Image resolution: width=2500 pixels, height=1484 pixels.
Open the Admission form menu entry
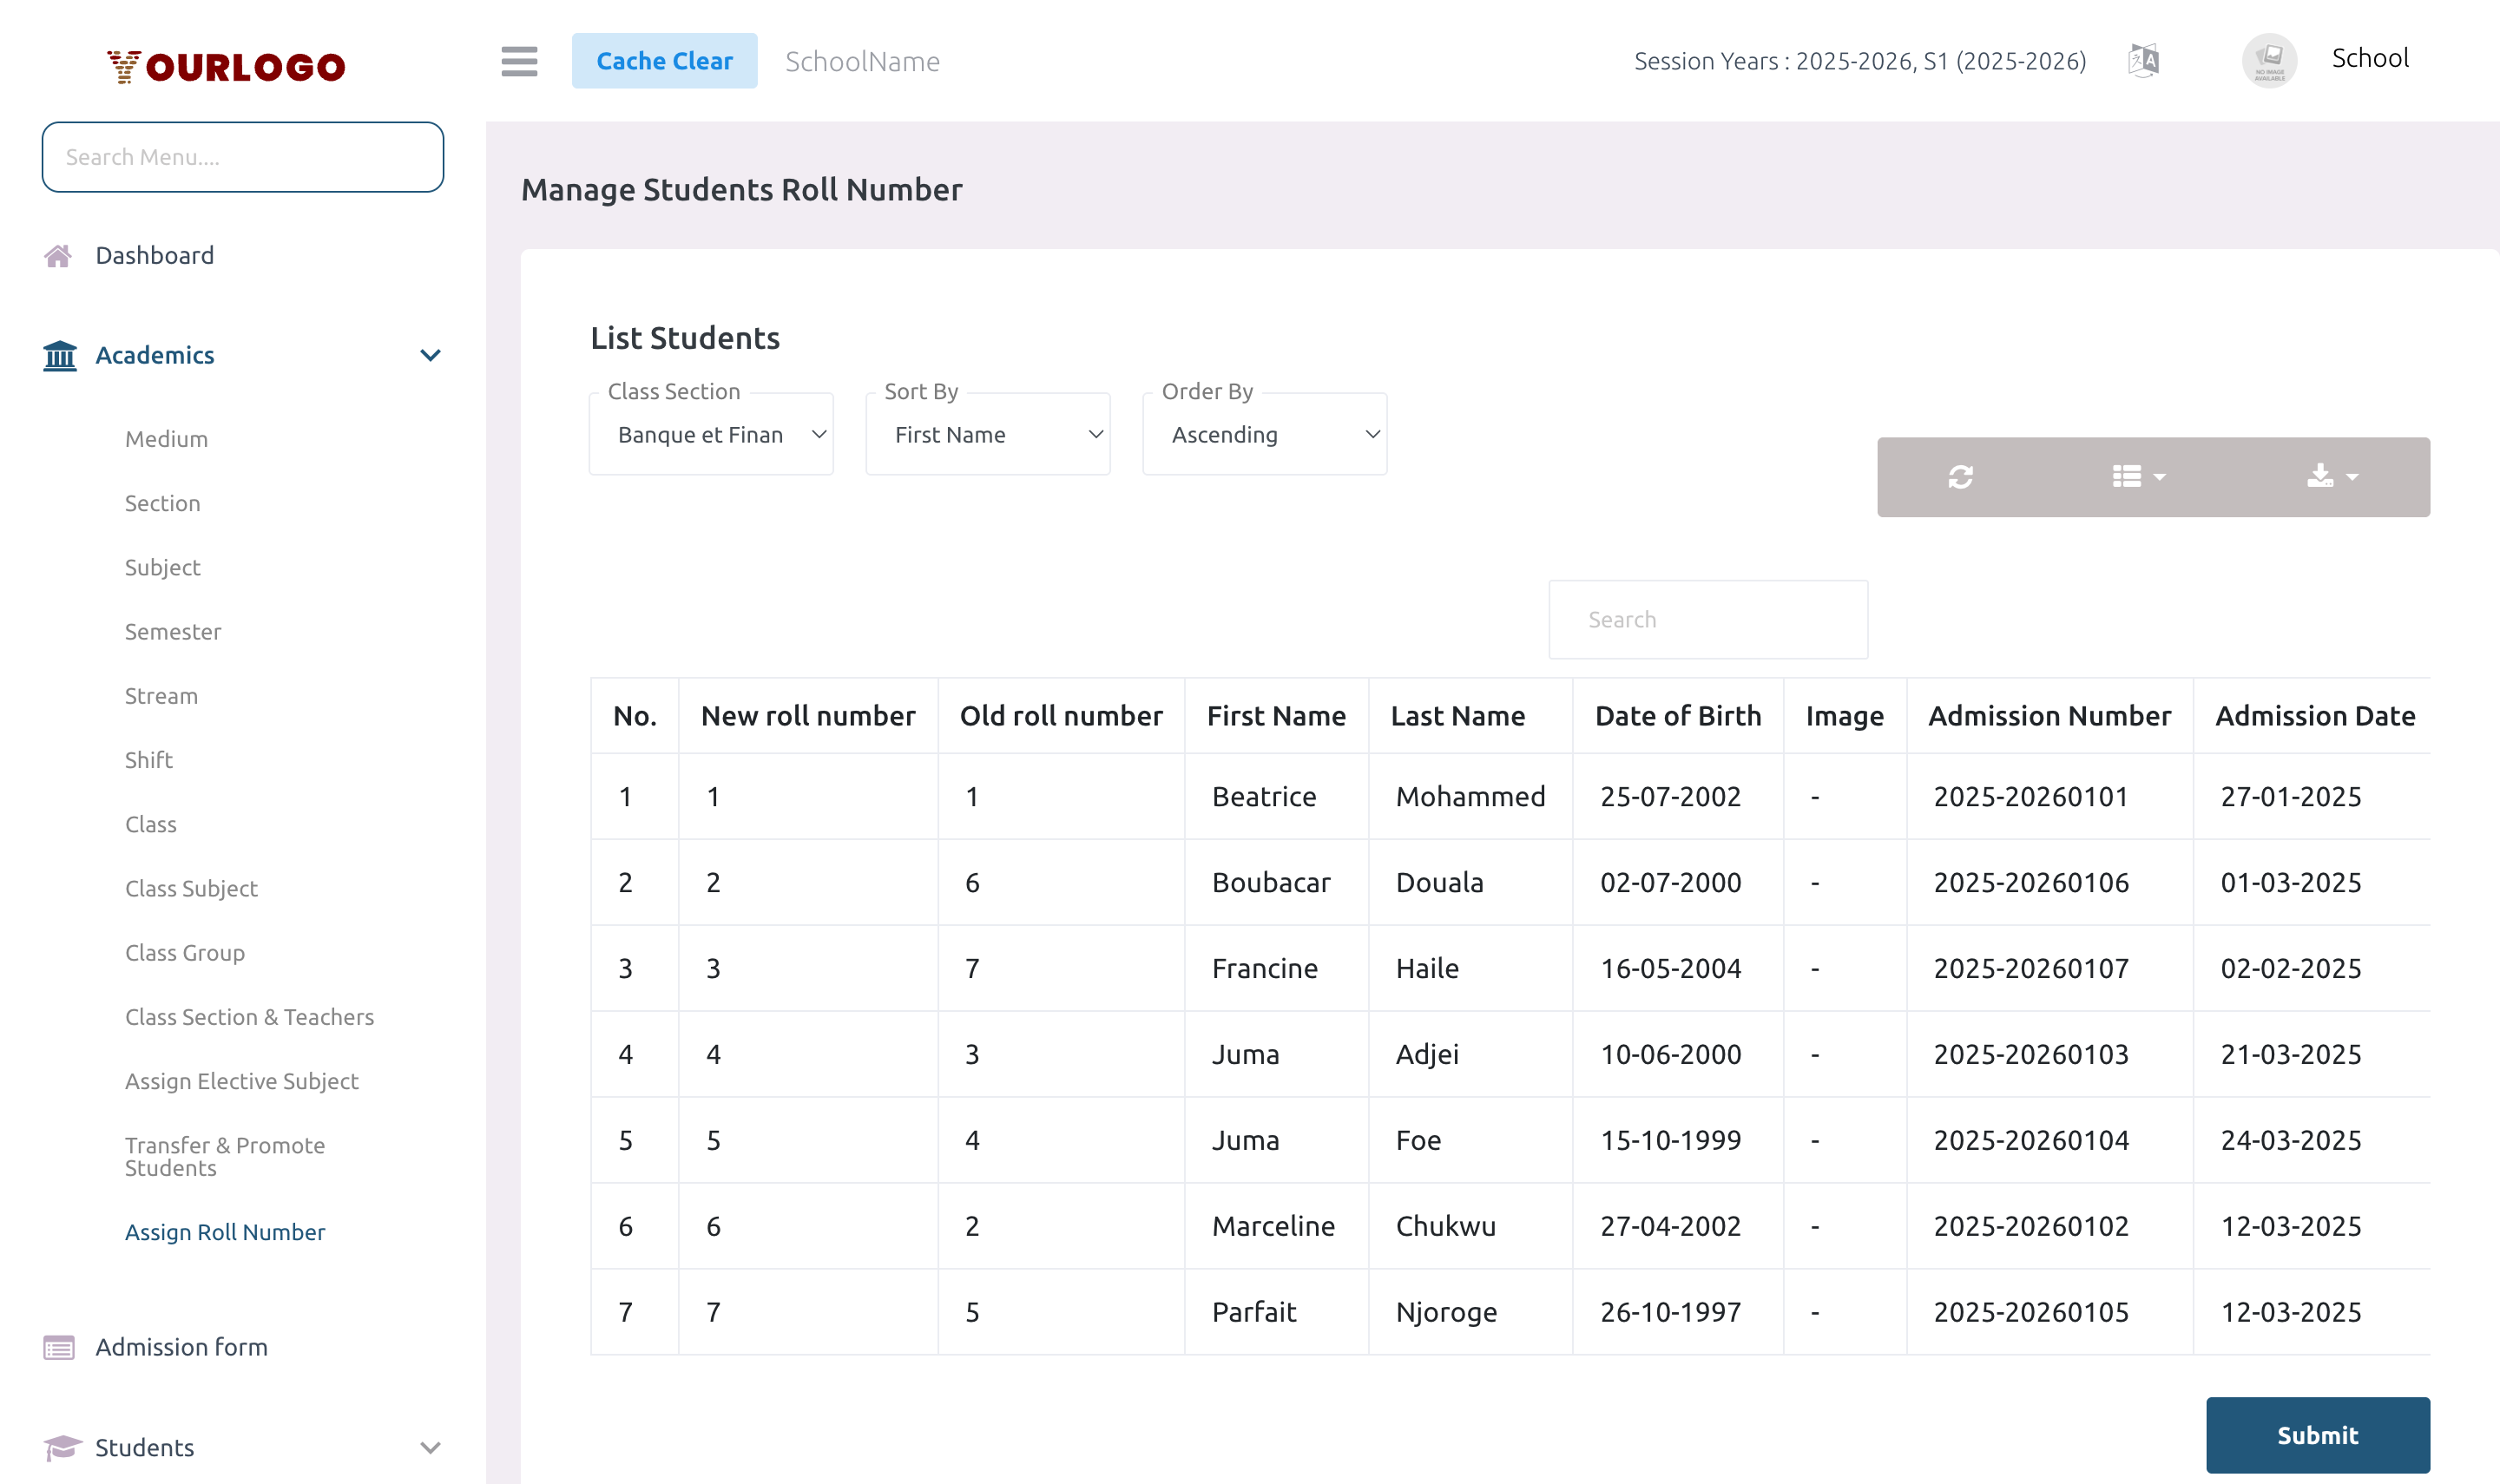tap(180, 1346)
